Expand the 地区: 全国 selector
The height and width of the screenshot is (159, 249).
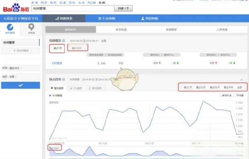click(20, 76)
